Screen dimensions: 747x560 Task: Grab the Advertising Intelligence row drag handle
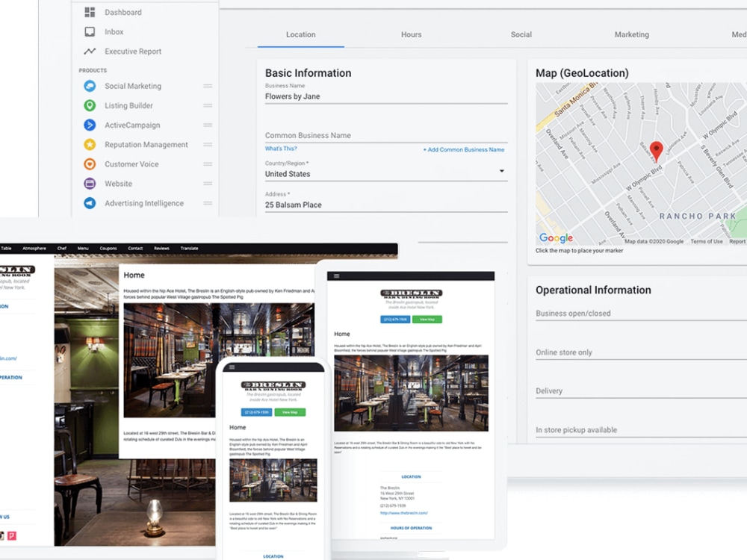(x=208, y=203)
